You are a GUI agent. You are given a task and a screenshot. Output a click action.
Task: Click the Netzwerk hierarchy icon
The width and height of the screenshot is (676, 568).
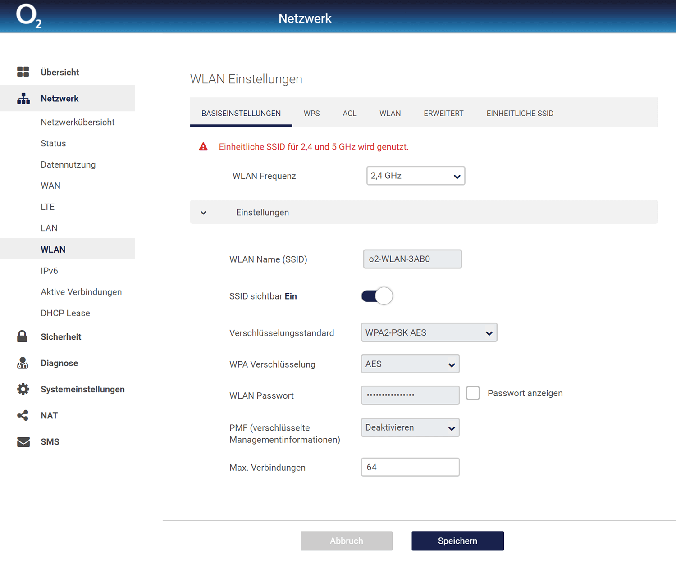tap(23, 99)
